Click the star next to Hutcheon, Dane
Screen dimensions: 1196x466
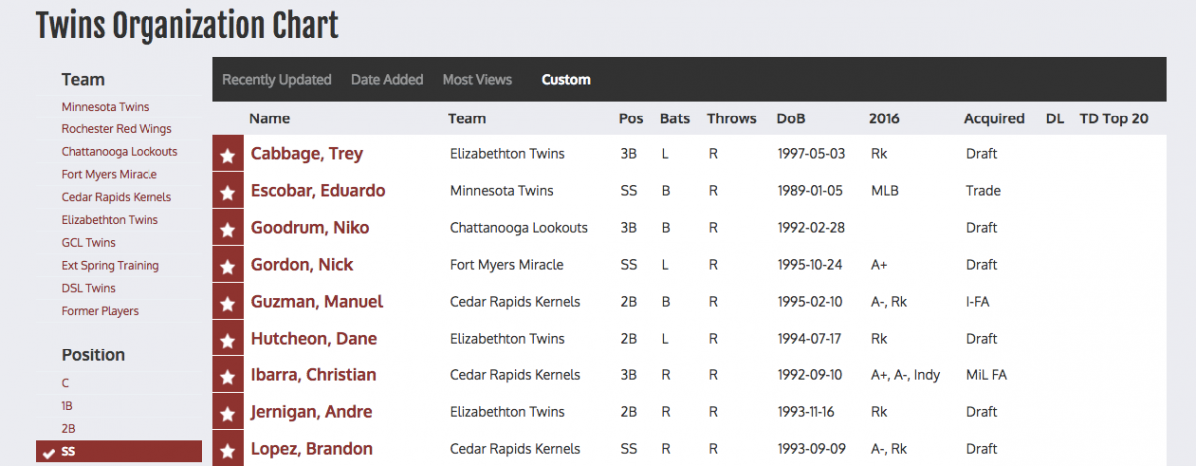[x=228, y=340]
